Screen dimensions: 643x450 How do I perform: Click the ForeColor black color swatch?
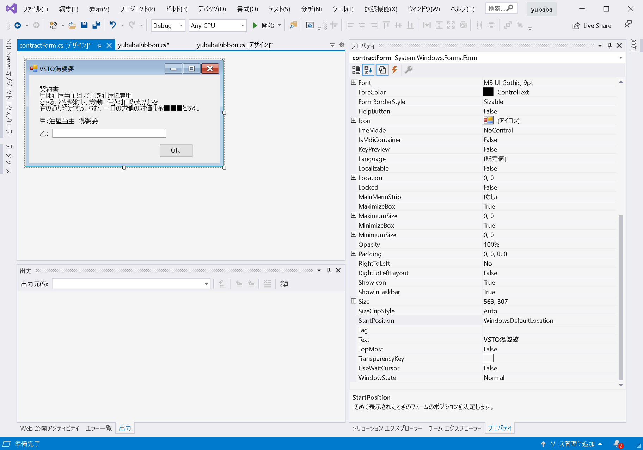pos(488,92)
